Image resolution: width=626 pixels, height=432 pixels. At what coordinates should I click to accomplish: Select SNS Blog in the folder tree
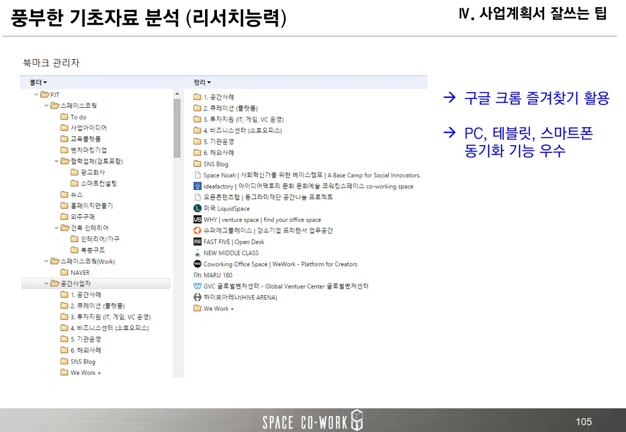click(82, 361)
